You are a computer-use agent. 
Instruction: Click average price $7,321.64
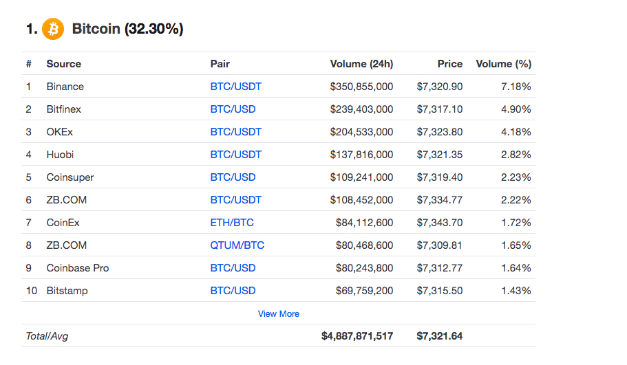click(440, 336)
